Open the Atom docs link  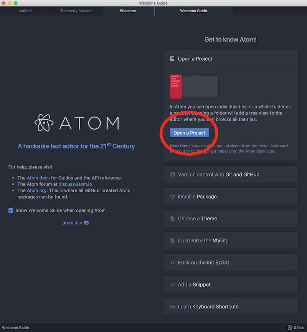tap(38, 178)
